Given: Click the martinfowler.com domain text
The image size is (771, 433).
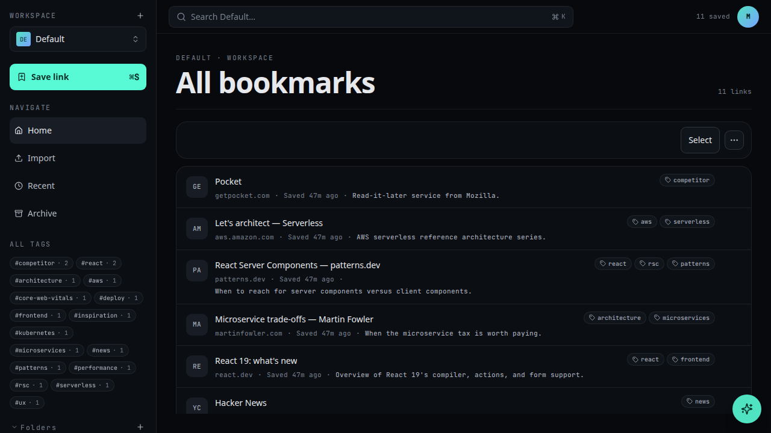Looking at the screenshot, I should 249,333.
